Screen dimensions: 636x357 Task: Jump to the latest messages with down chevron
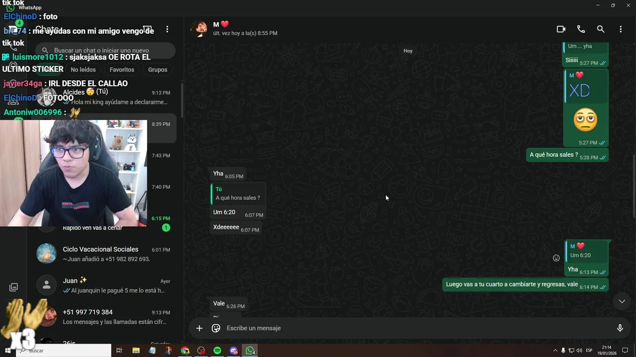622,301
